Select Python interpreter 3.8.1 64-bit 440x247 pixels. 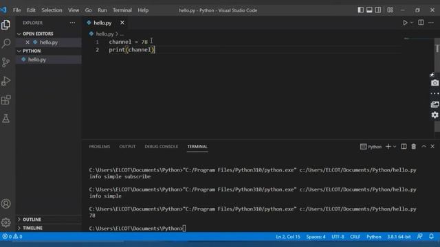click(x=399, y=237)
